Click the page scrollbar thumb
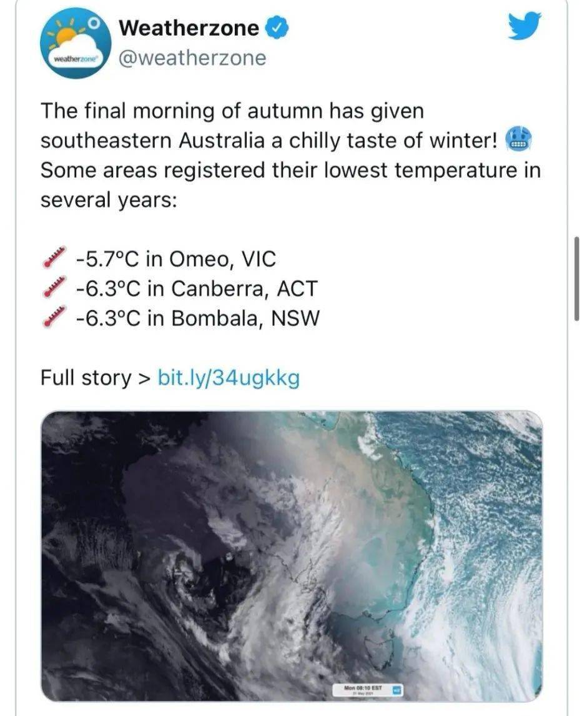The image size is (582, 716). pyautogui.click(x=576, y=278)
